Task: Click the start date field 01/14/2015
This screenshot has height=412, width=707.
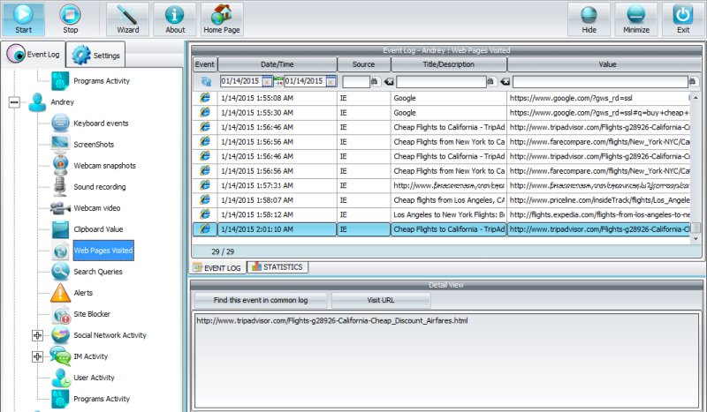Action: 240,81
